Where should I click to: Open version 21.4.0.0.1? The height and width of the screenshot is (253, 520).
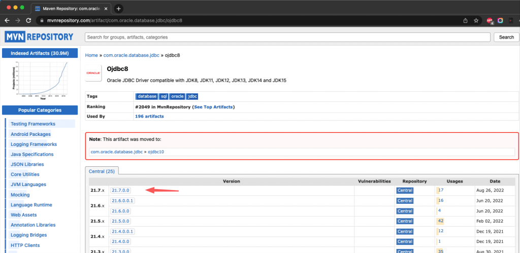point(123,231)
